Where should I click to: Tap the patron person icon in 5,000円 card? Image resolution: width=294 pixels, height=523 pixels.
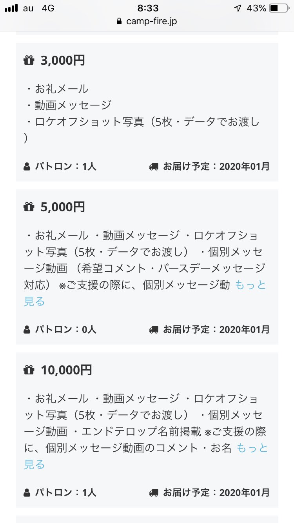pos(27,330)
